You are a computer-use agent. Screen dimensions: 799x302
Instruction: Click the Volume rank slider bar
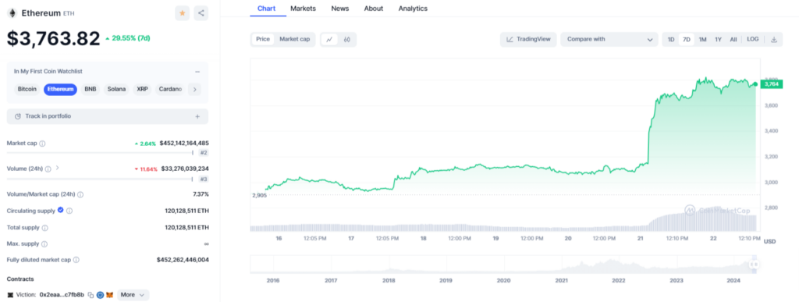(101, 179)
